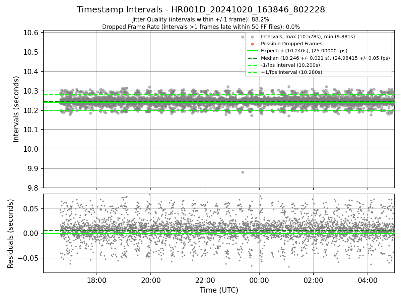Click the 'Jitter Quality (intervals within +/-1 frame): 88.2%' subtitle
Viewport: 402px width, 302px height.
tap(201, 20)
